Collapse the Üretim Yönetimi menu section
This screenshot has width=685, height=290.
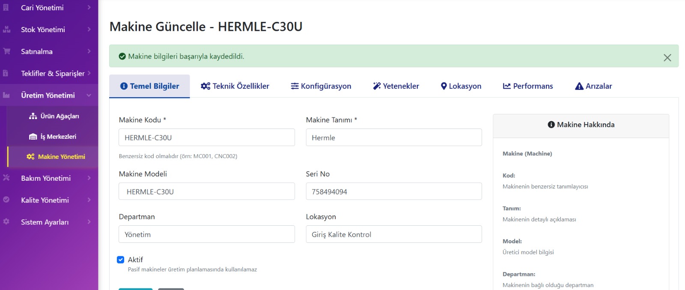click(89, 95)
